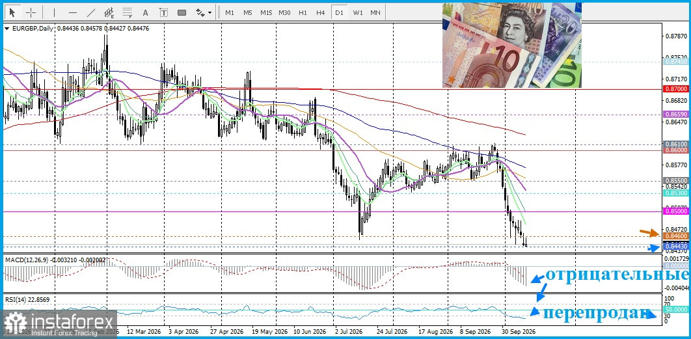Expand the arrows objects dropdown arrow

210,13
